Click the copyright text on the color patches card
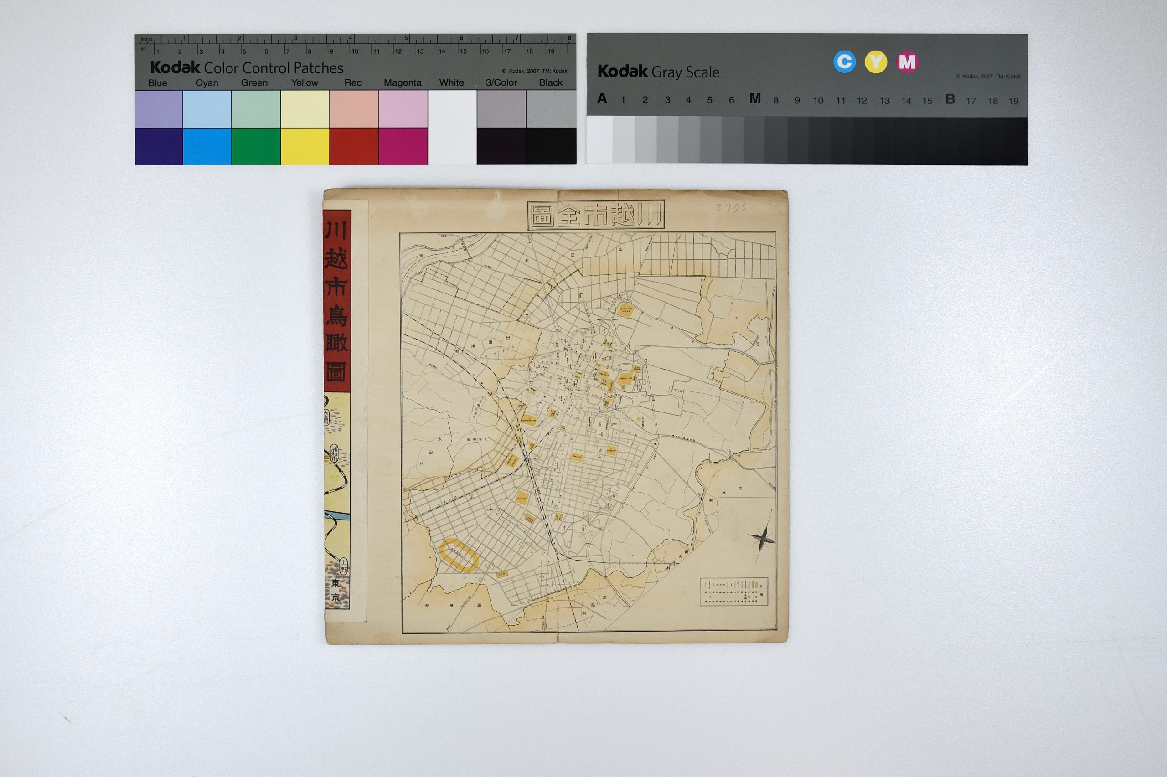Viewport: 1167px width, 777px height. [x=535, y=71]
